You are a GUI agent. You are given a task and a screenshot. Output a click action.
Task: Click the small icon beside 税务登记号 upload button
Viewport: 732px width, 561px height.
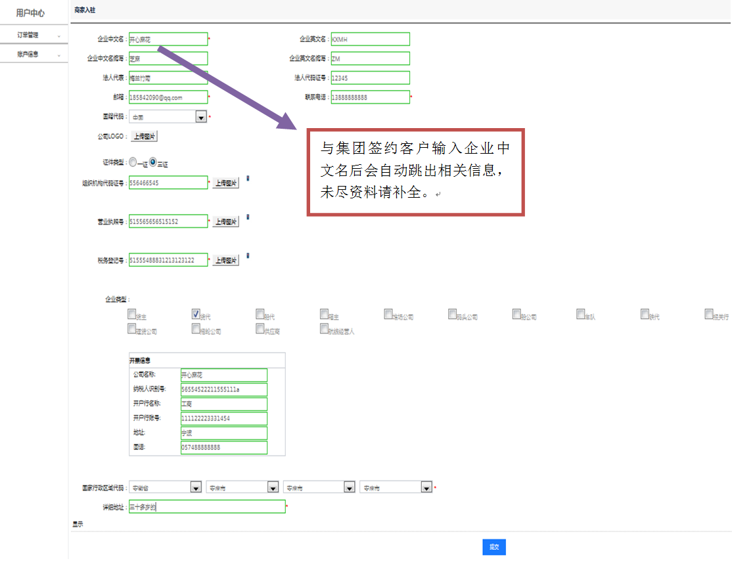click(x=248, y=256)
